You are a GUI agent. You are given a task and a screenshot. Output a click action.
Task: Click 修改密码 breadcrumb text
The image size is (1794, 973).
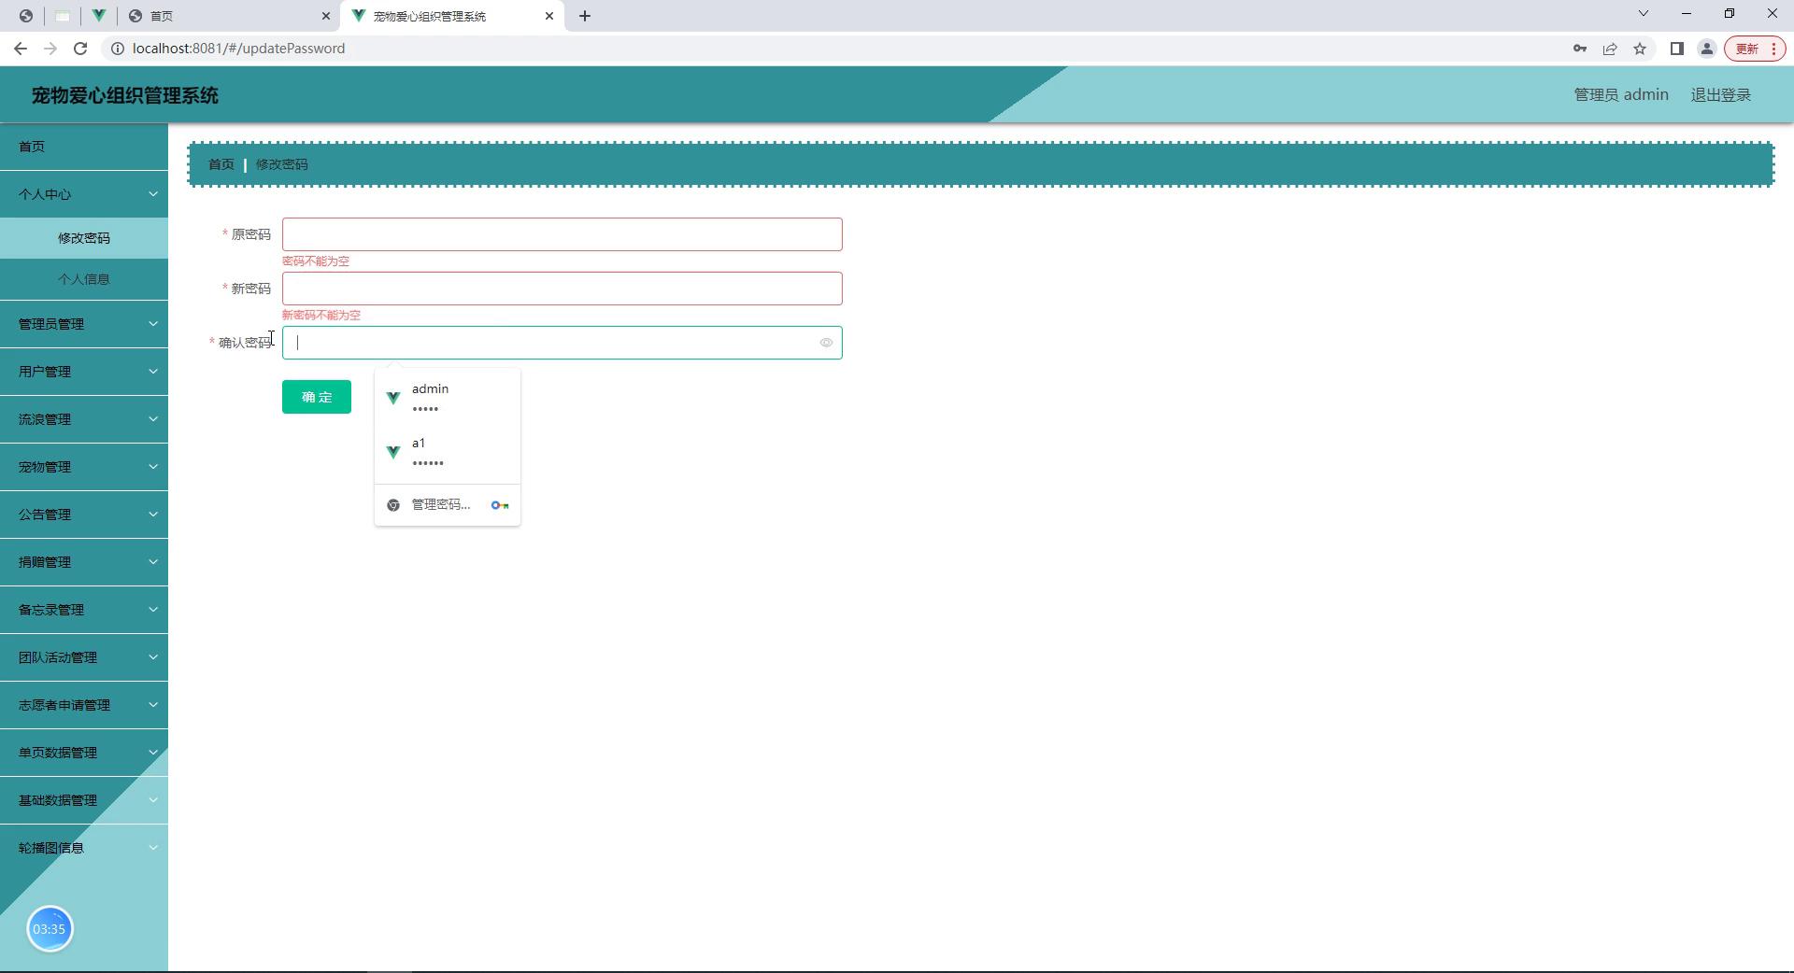click(x=282, y=164)
